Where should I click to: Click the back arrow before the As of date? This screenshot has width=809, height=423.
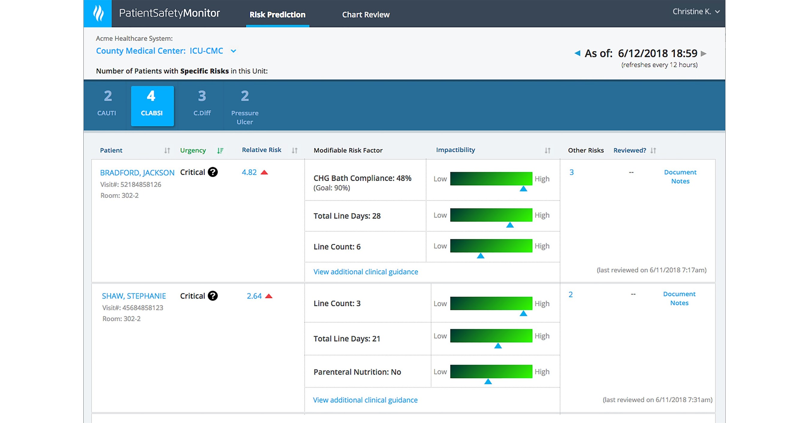point(578,54)
